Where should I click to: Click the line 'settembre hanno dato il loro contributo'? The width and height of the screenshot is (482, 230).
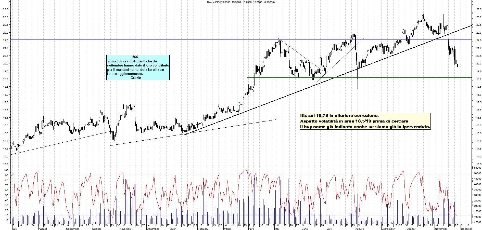coord(138,65)
